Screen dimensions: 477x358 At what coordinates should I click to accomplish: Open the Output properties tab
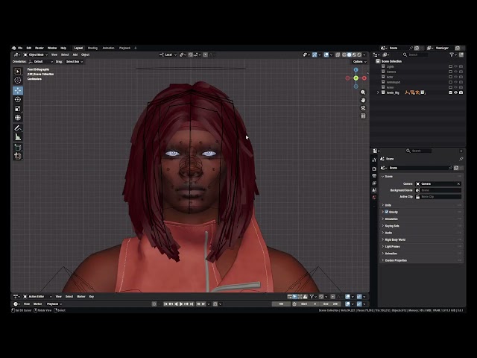point(374,176)
